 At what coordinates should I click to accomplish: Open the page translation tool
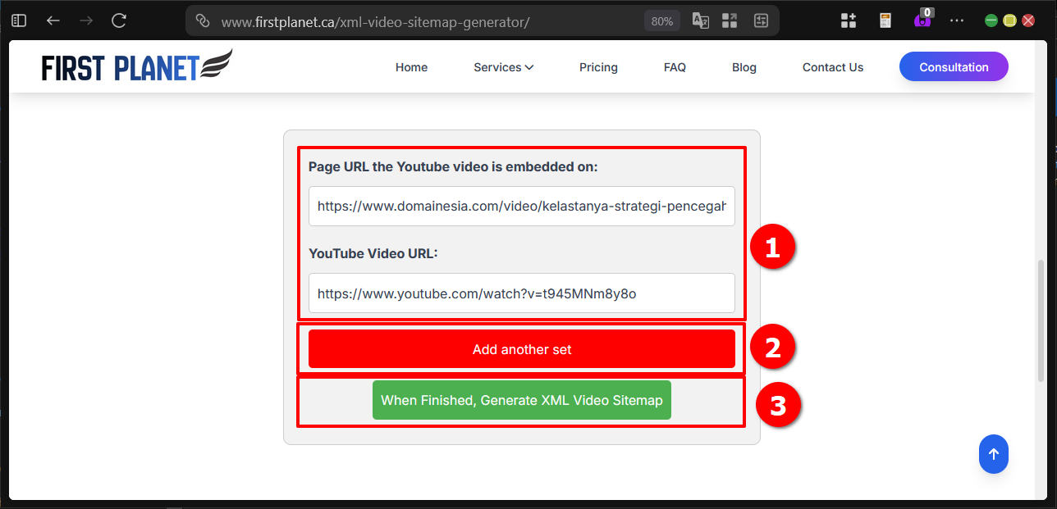click(x=700, y=20)
